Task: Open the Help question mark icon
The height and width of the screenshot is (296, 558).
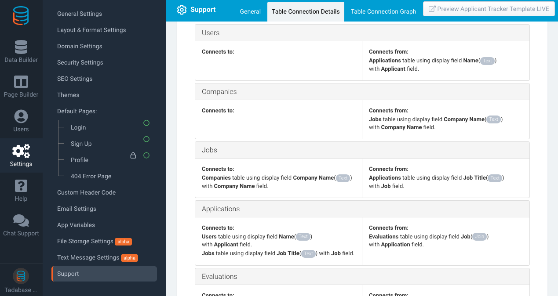Action: 21,186
